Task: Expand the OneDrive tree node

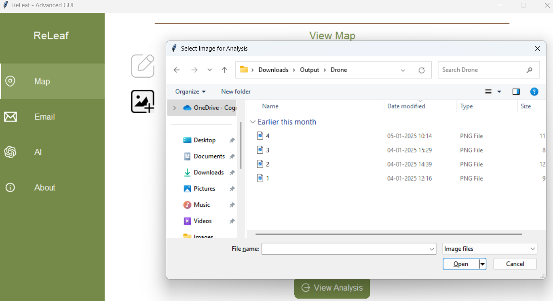Action: point(175,108)
